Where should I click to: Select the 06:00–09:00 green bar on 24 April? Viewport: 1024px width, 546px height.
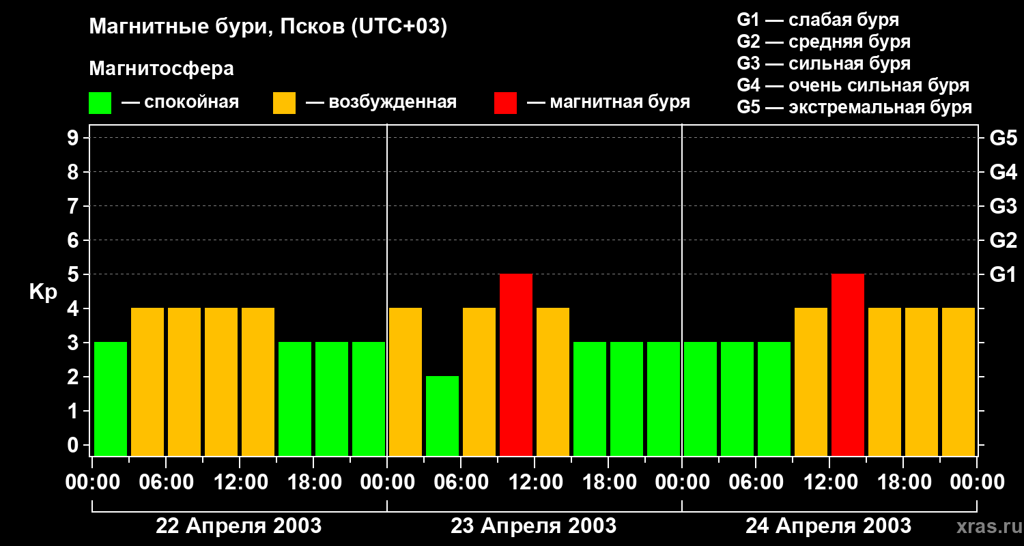point(774,399)
